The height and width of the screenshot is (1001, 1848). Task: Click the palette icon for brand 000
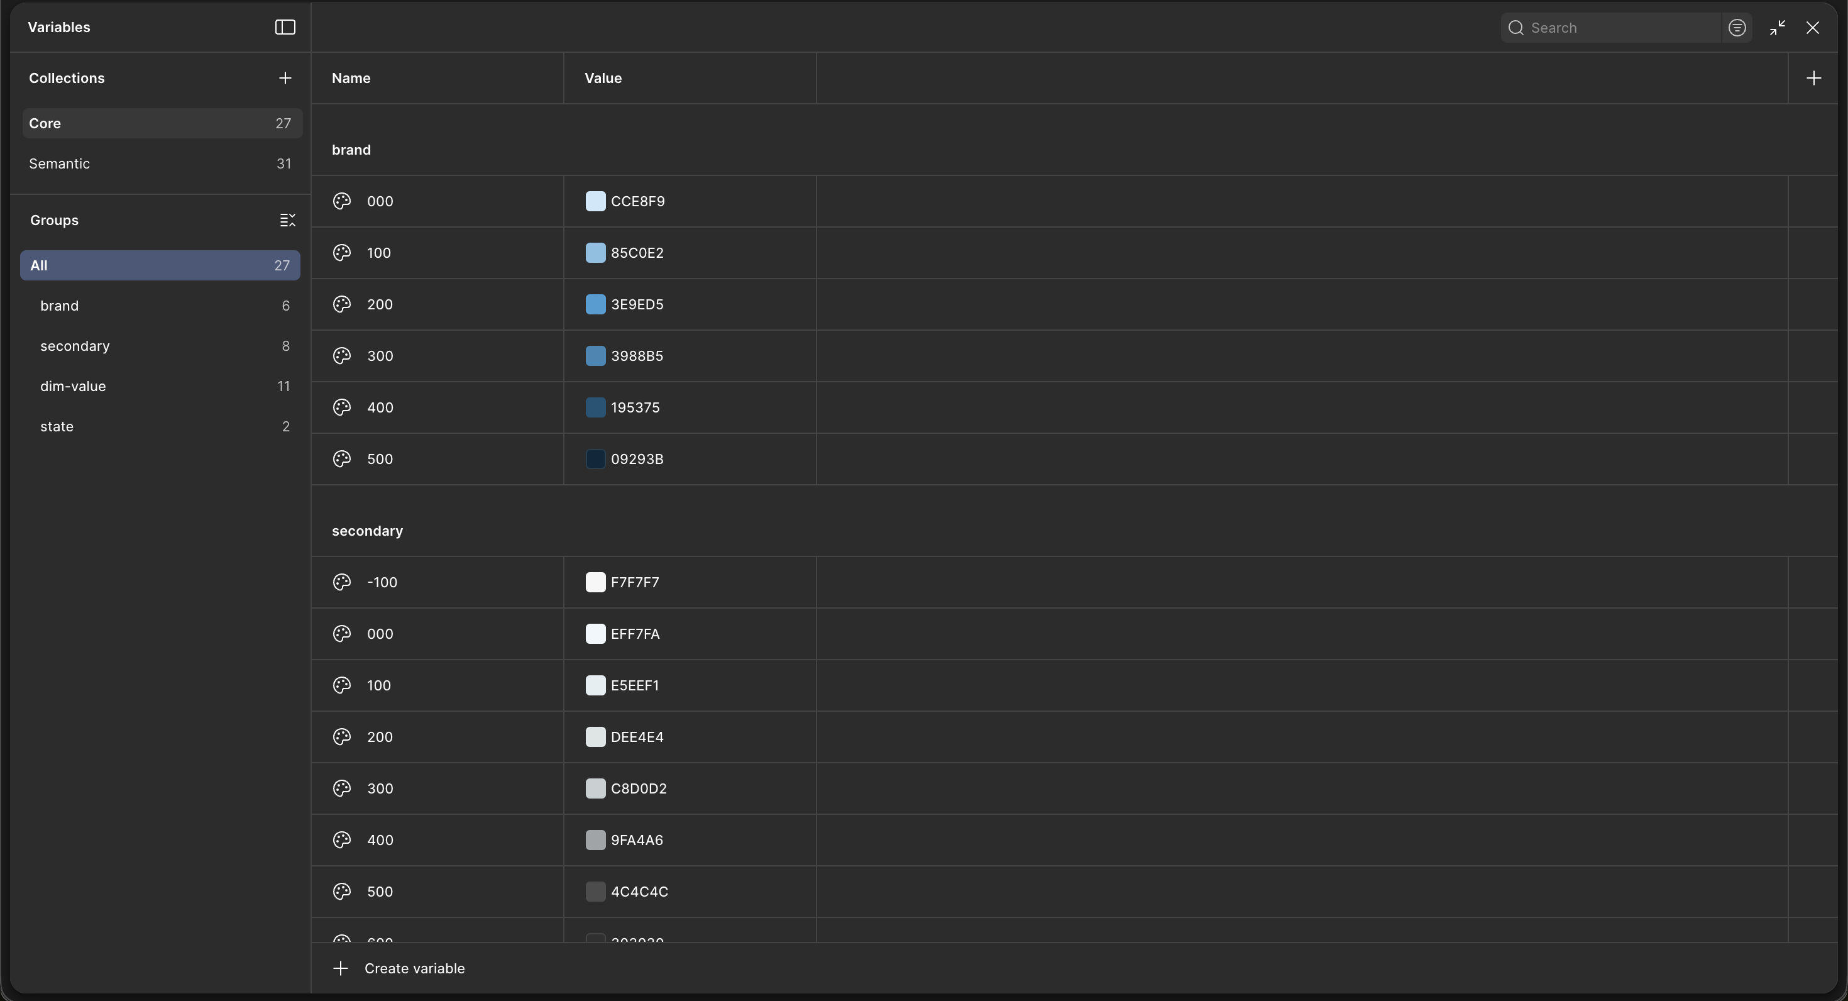(341, 202)
